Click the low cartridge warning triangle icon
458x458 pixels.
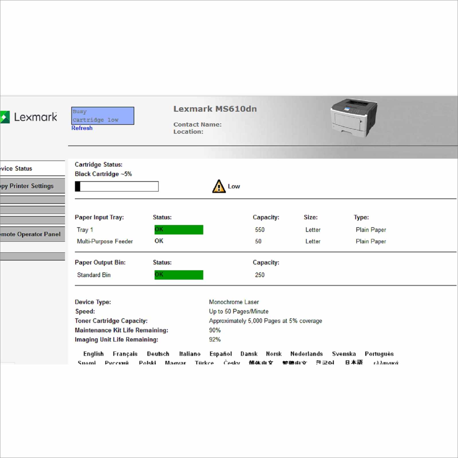pos(219,186)
